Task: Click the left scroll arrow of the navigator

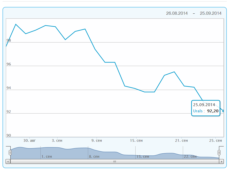Action: click(8, 161)
